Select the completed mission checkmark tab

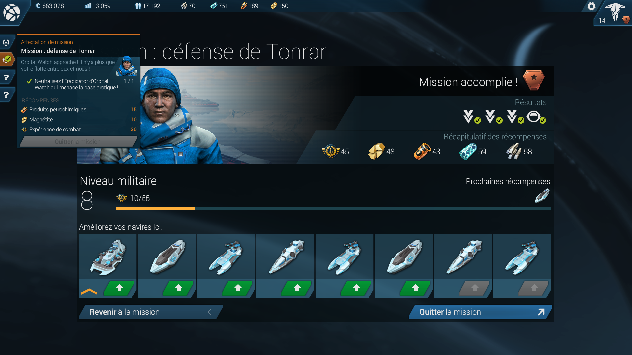click(x=7, y=59)
